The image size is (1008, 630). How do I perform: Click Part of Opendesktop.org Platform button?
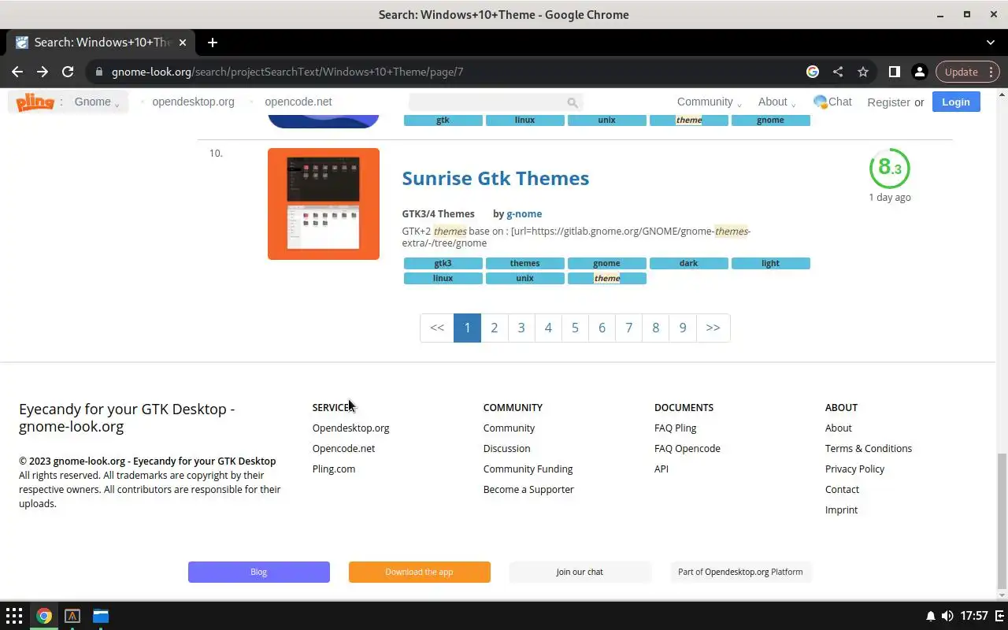[x=740, y=572]
